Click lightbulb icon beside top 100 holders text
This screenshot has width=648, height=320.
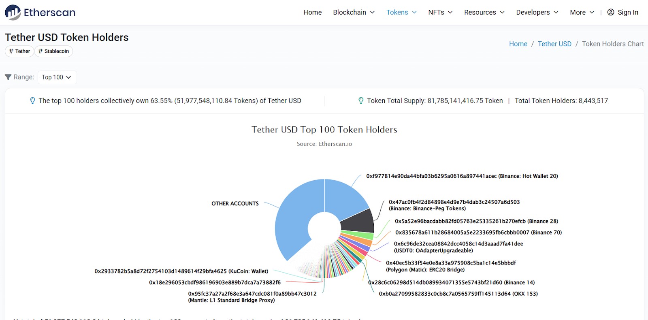33,100
